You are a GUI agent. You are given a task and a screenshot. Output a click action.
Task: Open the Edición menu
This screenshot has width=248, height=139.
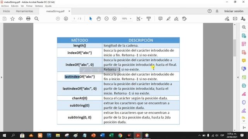15,6
